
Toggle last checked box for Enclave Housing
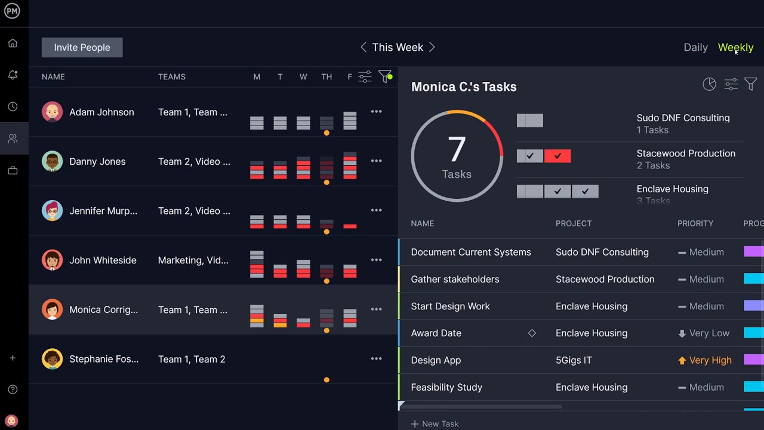point(585,191)
